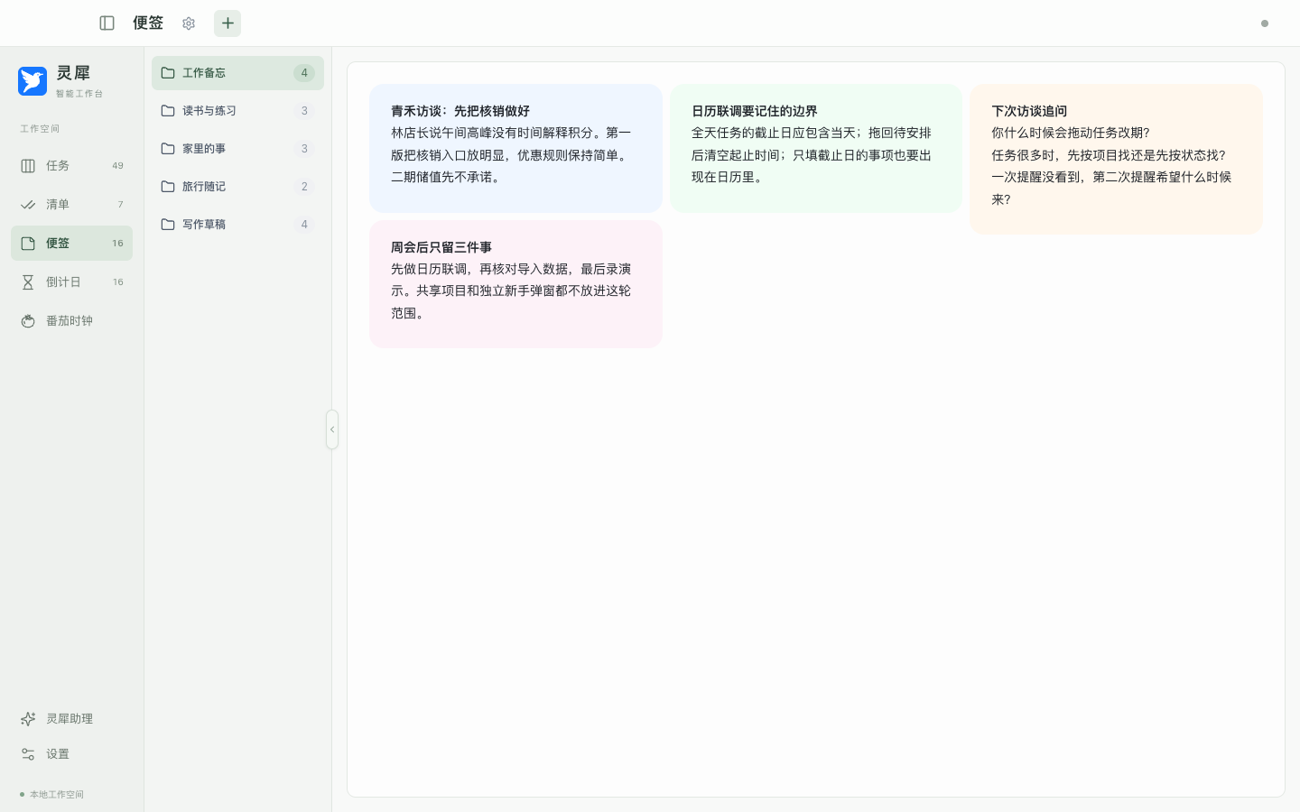1300x812 pixels.
Task: Go to the 清单 section
Action: click(x=72, y=205)
